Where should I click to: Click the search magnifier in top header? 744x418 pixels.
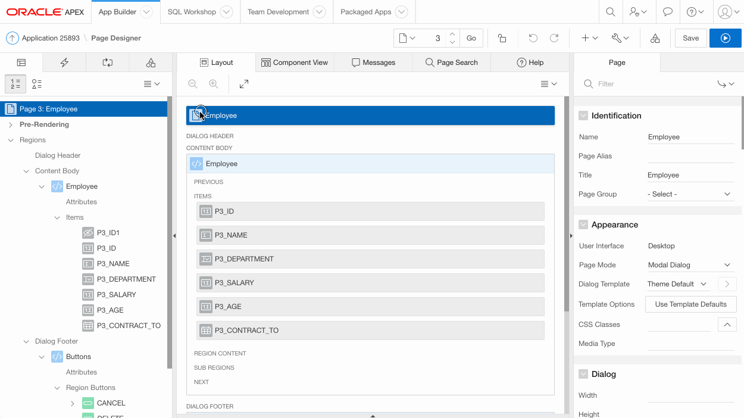point(610,12)
